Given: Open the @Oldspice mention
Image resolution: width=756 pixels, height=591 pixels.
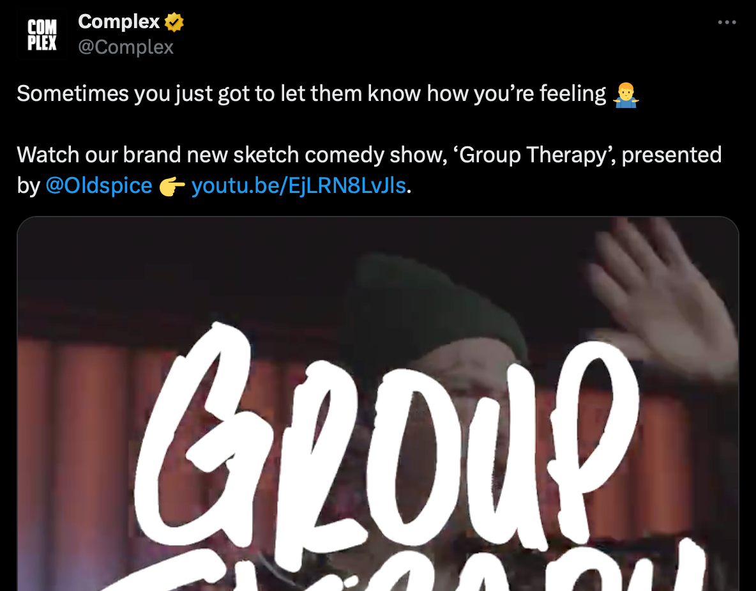Looking at the screenshot, I should (99, 186).
